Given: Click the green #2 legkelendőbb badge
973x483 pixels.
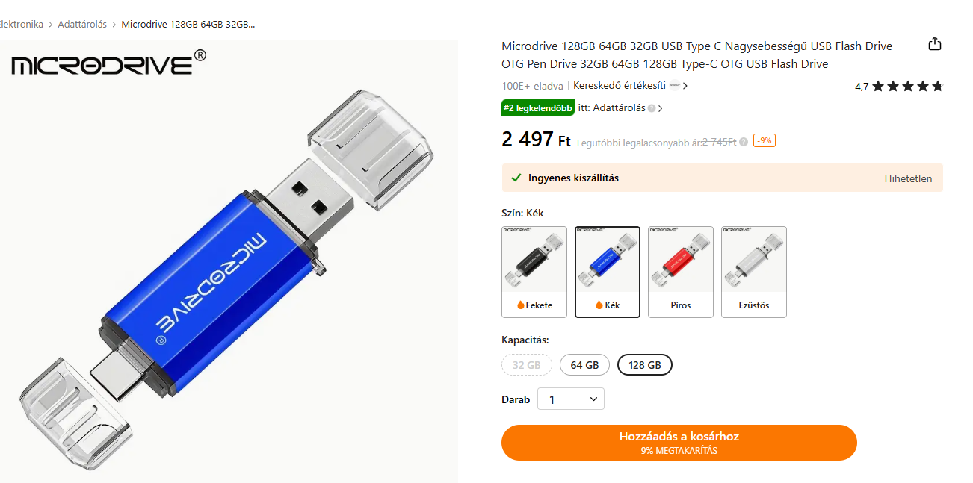Looking at the screenshot, I should coord(537,107).
